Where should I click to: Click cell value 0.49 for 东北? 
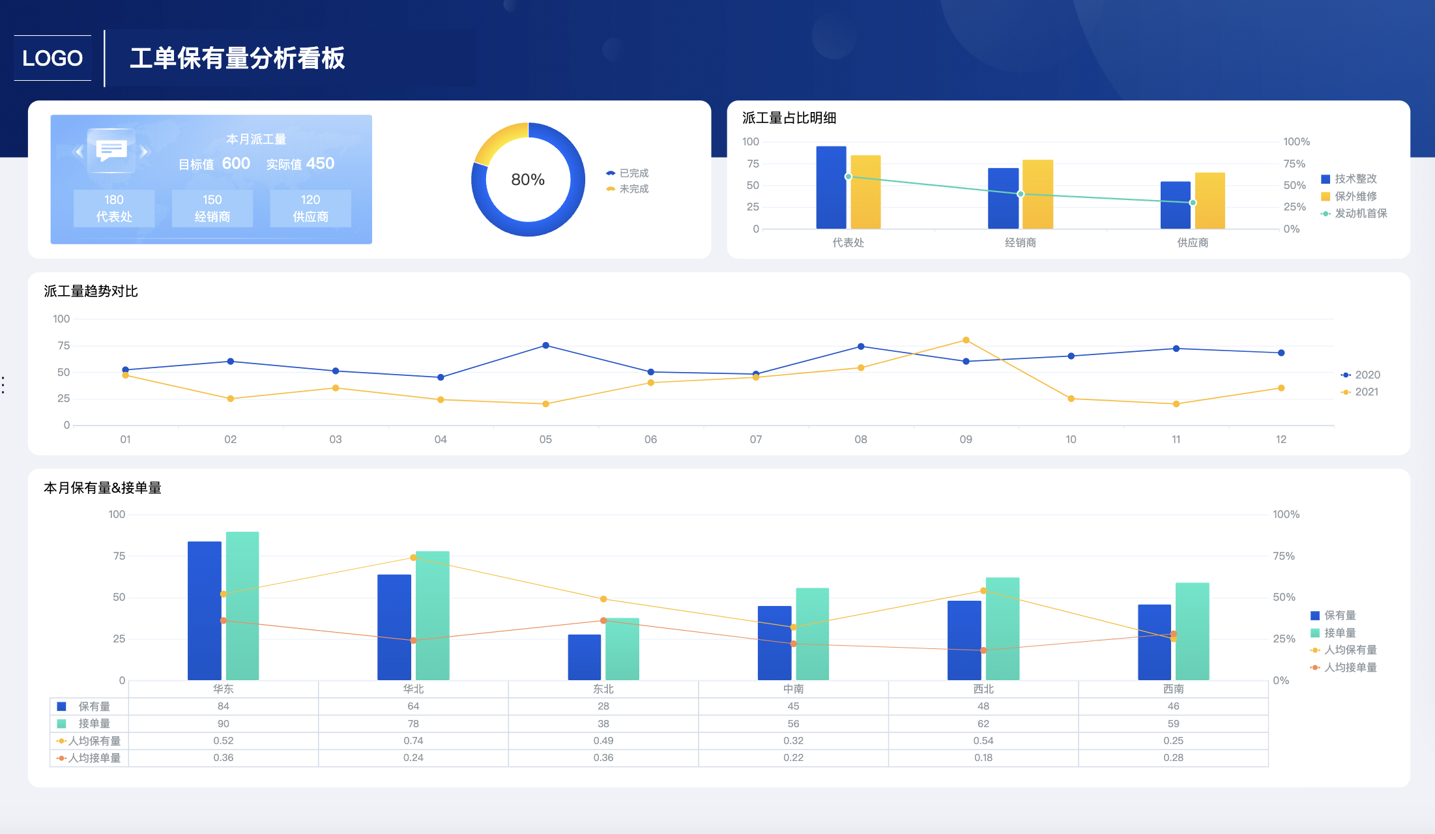pyautogui.click(x=603, y=741)
